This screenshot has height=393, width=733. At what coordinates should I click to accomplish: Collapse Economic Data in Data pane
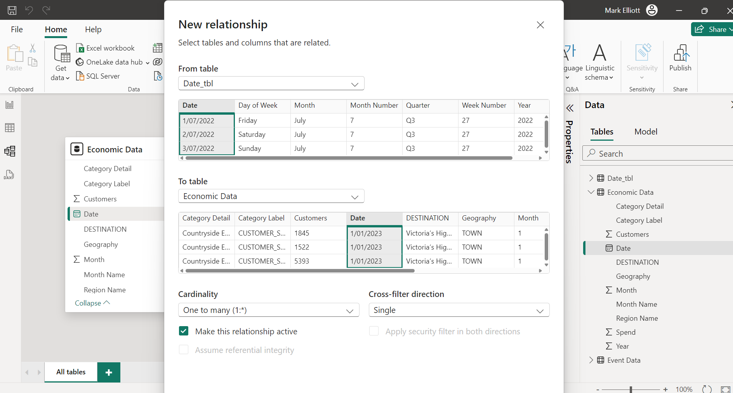click(x=591, y=192)
